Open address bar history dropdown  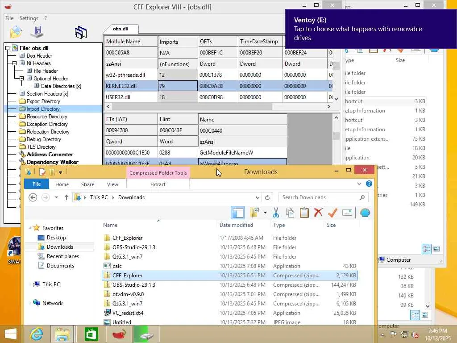pos(258,197)
